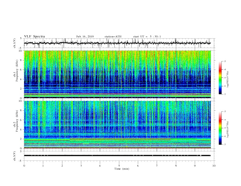Viewport: 241px width, 186px height.
Task: Click the 'ch.3(V)' axis label
Action: [15, 156]
